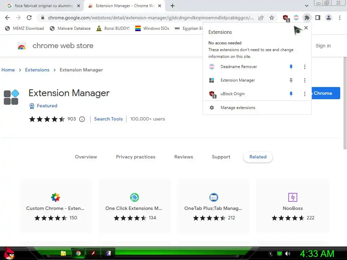347x260 pixels.
Task: Select the Related tab
Action: click(x=258, y=157)
